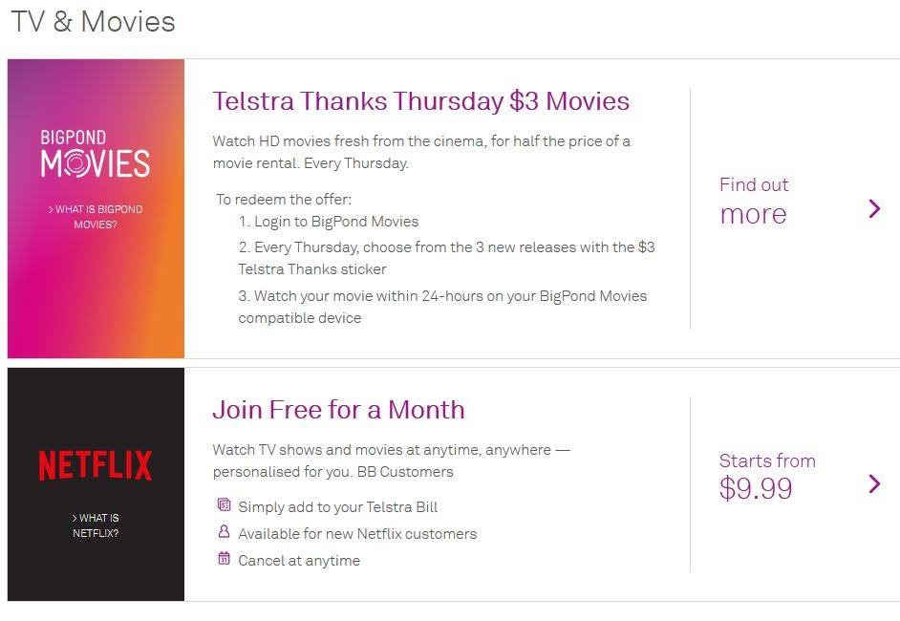Click the bill icon beside Telstra Bill
Viewport: 900px width, 621px height.
point(225,505)
